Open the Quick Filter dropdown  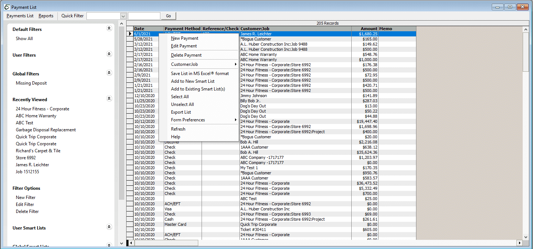click(x=123, y=16)
